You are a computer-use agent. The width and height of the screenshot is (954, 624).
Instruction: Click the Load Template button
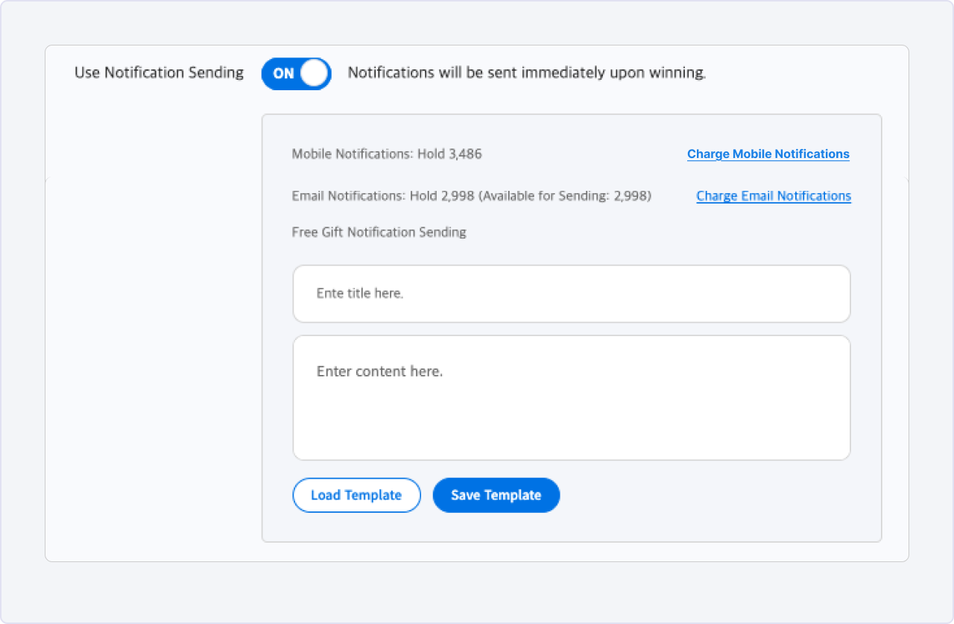tap(356, 495)
